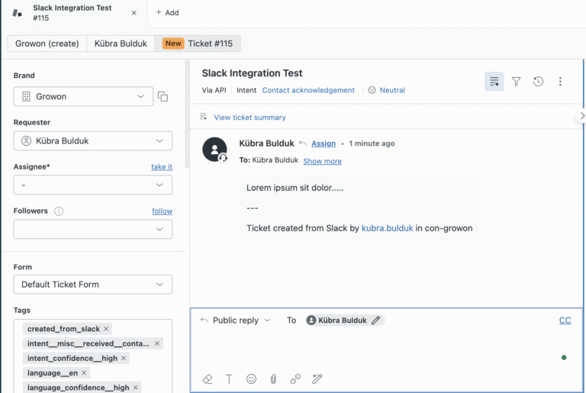Click the copy icon beside Brand field

point(163,96)
